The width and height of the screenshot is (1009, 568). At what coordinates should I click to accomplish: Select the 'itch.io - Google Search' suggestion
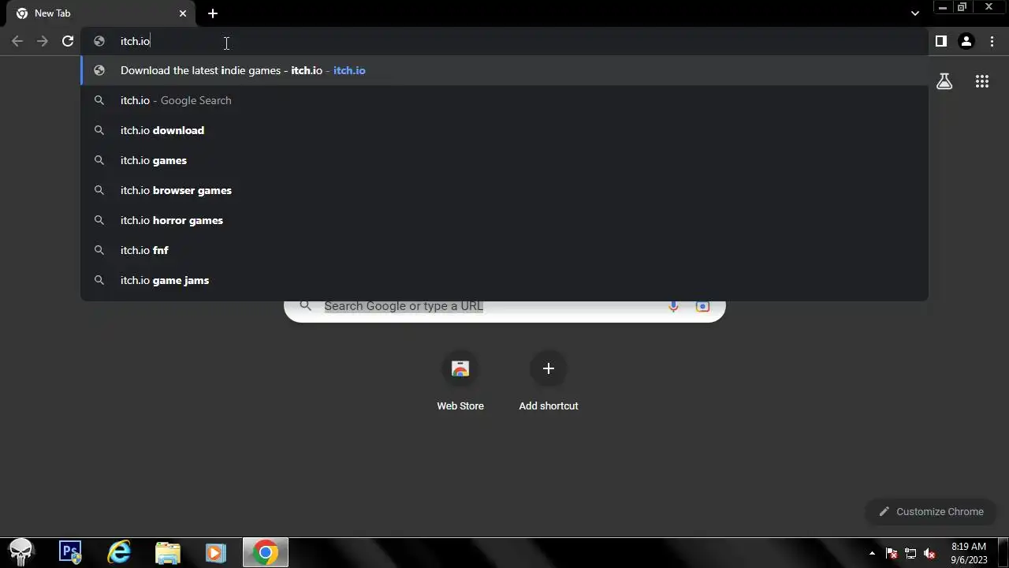(504, 100)
